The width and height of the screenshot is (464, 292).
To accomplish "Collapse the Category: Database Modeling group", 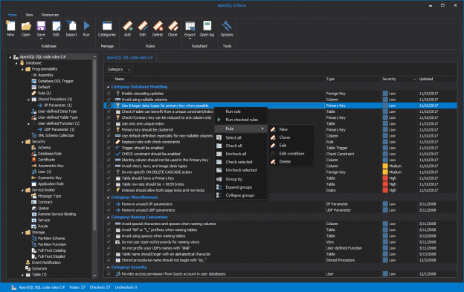I will click(108, 87).
